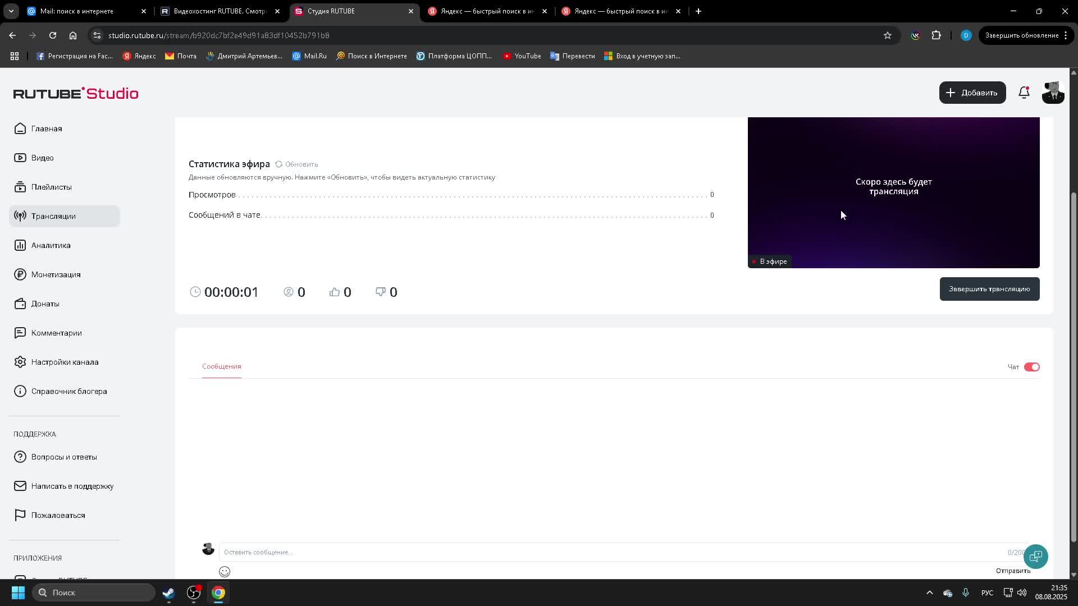This screenshot has width=1078, height=606.
Task: Toggle the Чат switch off
Action: click(x=1031, y=367)
